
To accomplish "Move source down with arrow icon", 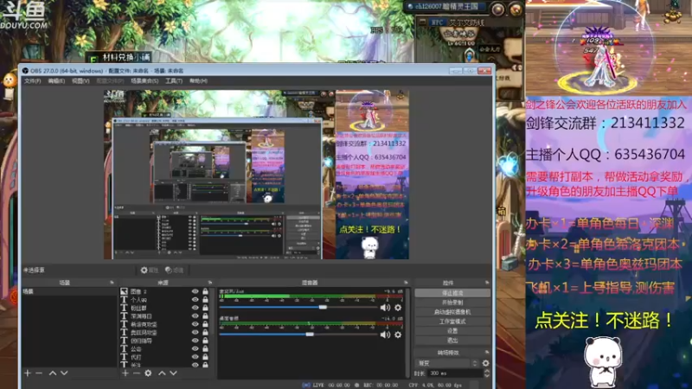I will pos(174,373).
